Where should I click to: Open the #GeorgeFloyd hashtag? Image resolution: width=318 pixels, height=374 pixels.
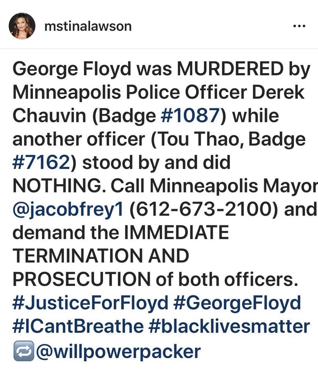pyautogui.click(x=237, y=303)
